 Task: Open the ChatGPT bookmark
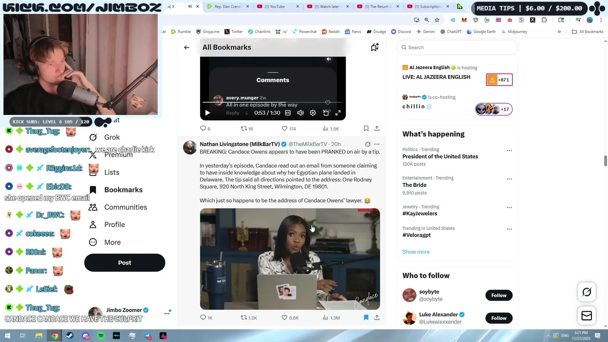[451, 32]
